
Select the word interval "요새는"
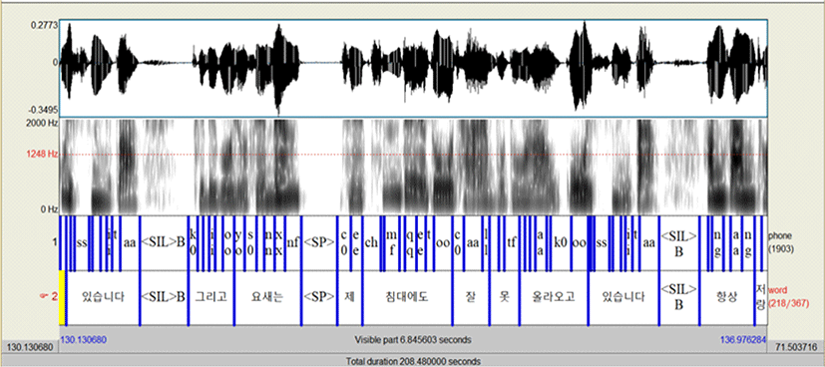click(x=267, y=297)
